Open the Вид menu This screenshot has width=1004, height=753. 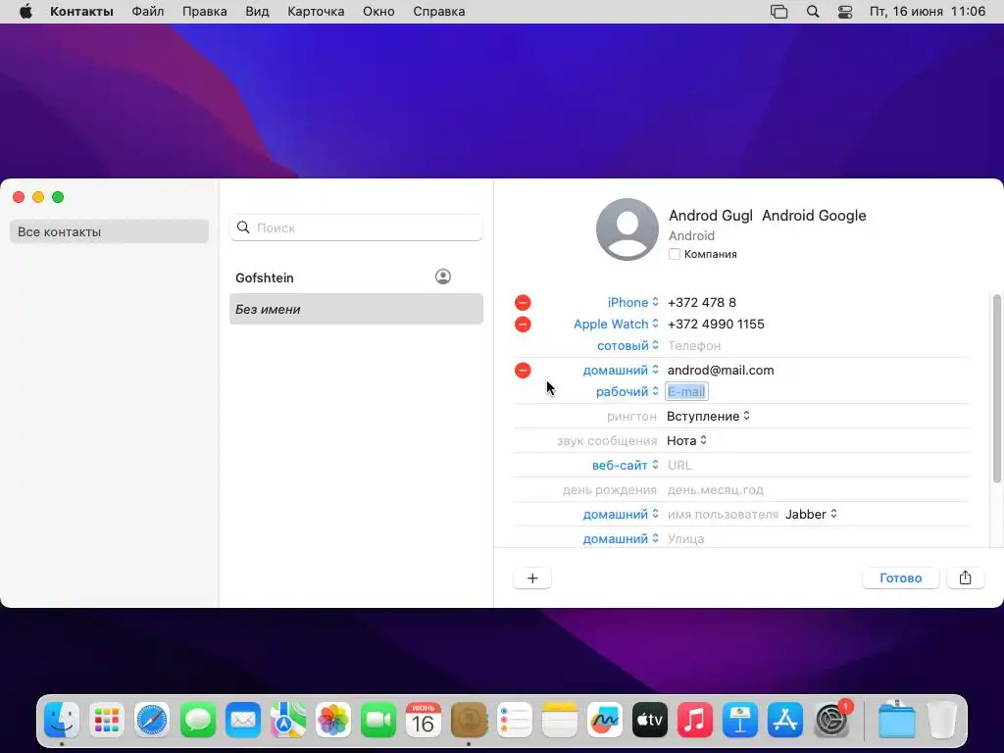(257, 12)
